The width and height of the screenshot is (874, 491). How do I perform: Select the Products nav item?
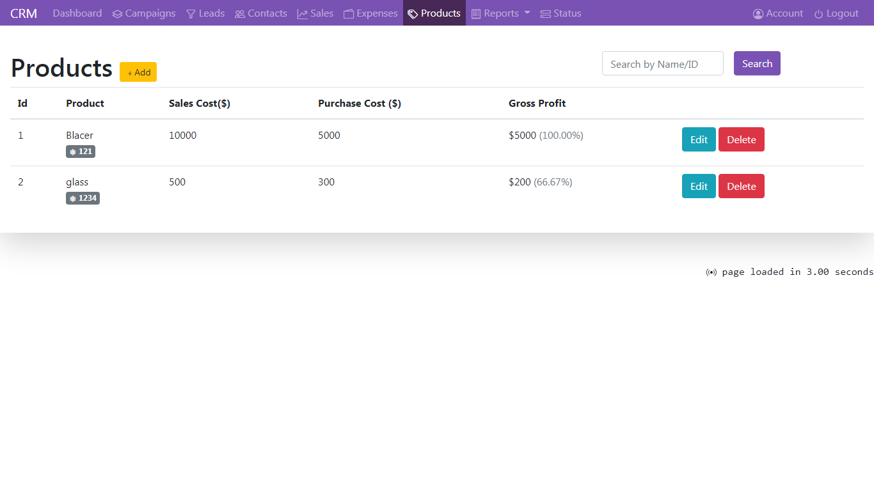[434, 13]
